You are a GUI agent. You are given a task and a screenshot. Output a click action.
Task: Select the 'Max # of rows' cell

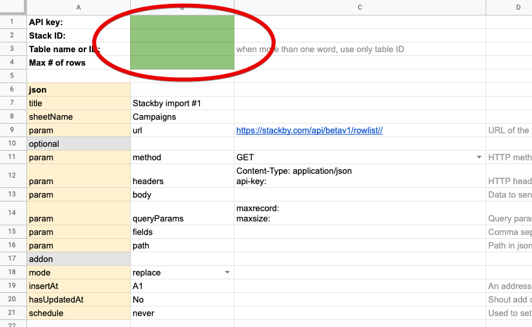coord(79,62)
